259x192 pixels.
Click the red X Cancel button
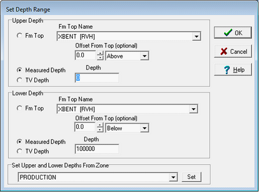click(233, 51)
